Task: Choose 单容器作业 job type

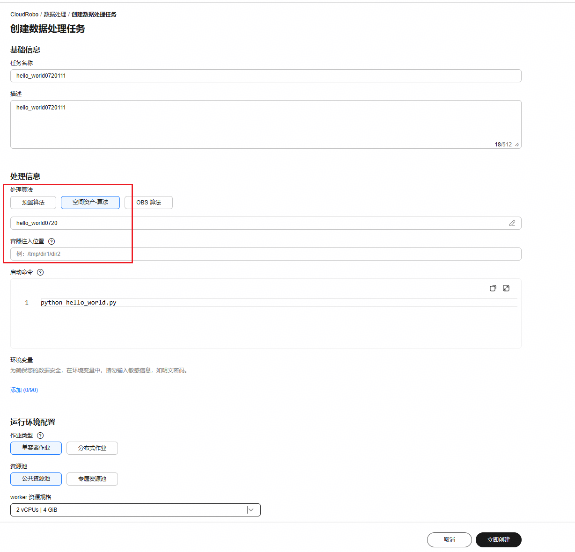Action: [x=36, y=448]
